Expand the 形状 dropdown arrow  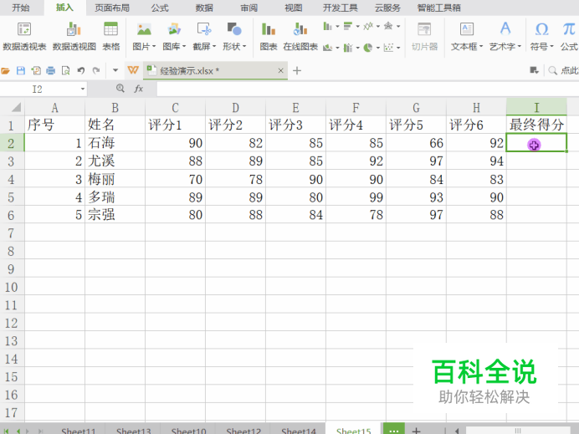[244, 47]
